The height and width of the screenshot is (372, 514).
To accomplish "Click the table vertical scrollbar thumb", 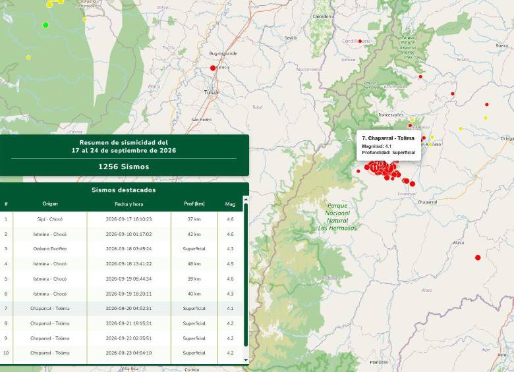I will (x=246, y=275).
